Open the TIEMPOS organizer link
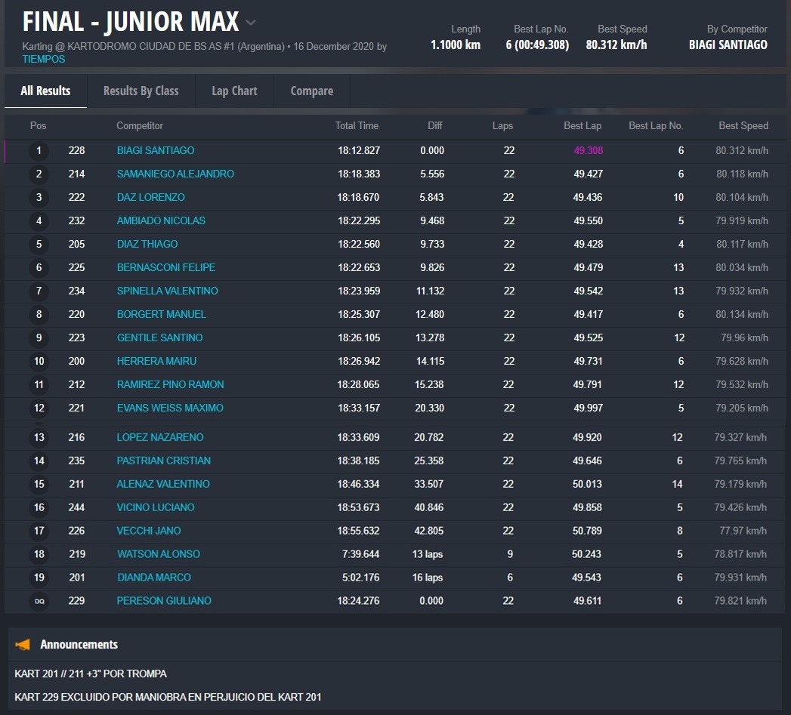This screenshot has height=715, width=791. pos(44,59)
